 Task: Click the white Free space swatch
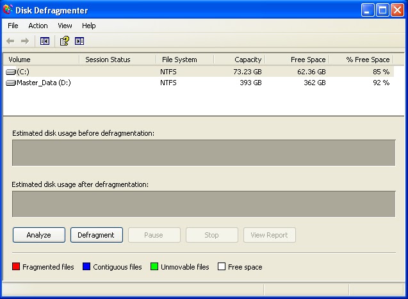click(222, 266)
